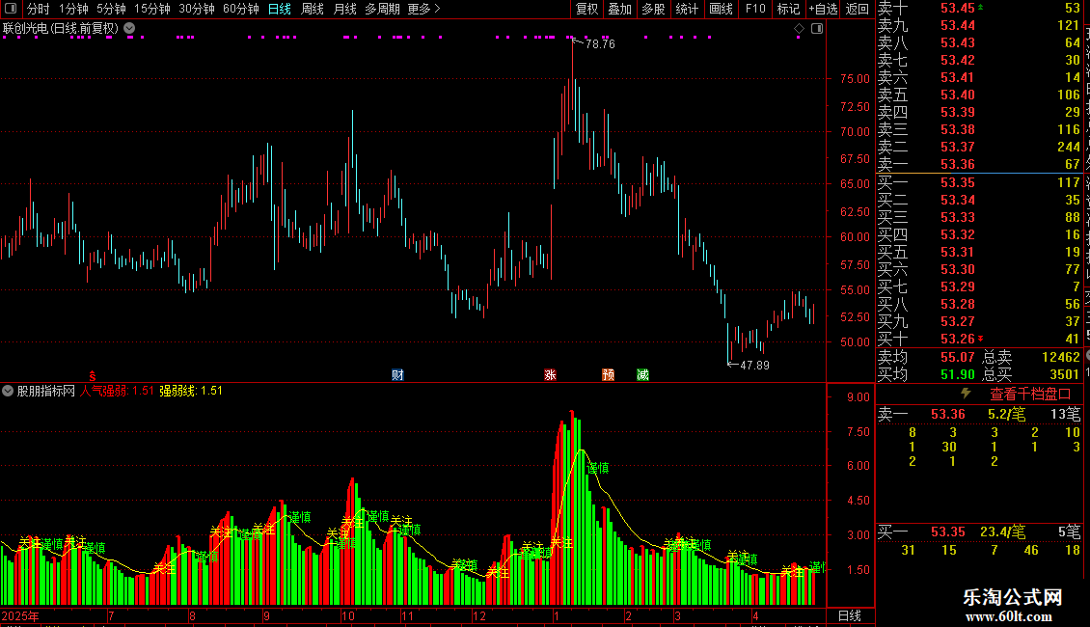
Task: Open the 复权 adjustment menu
Action: [586, 9]
